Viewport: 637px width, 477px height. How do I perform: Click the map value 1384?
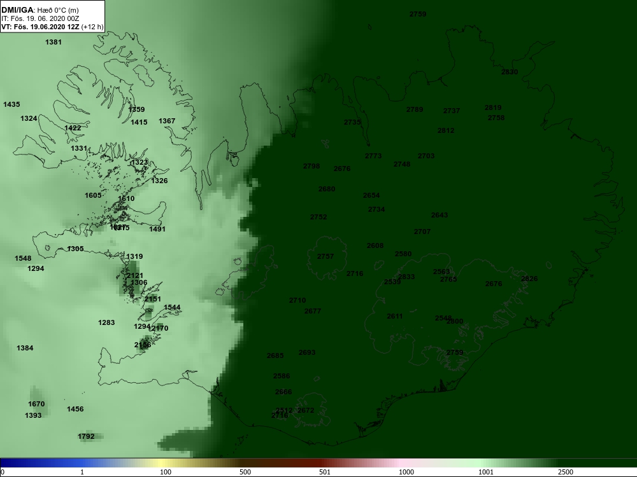[25, 348]
